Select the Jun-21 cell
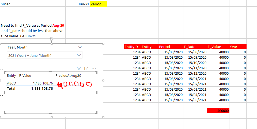Viewport: 257px width, 129px height. 78,4
